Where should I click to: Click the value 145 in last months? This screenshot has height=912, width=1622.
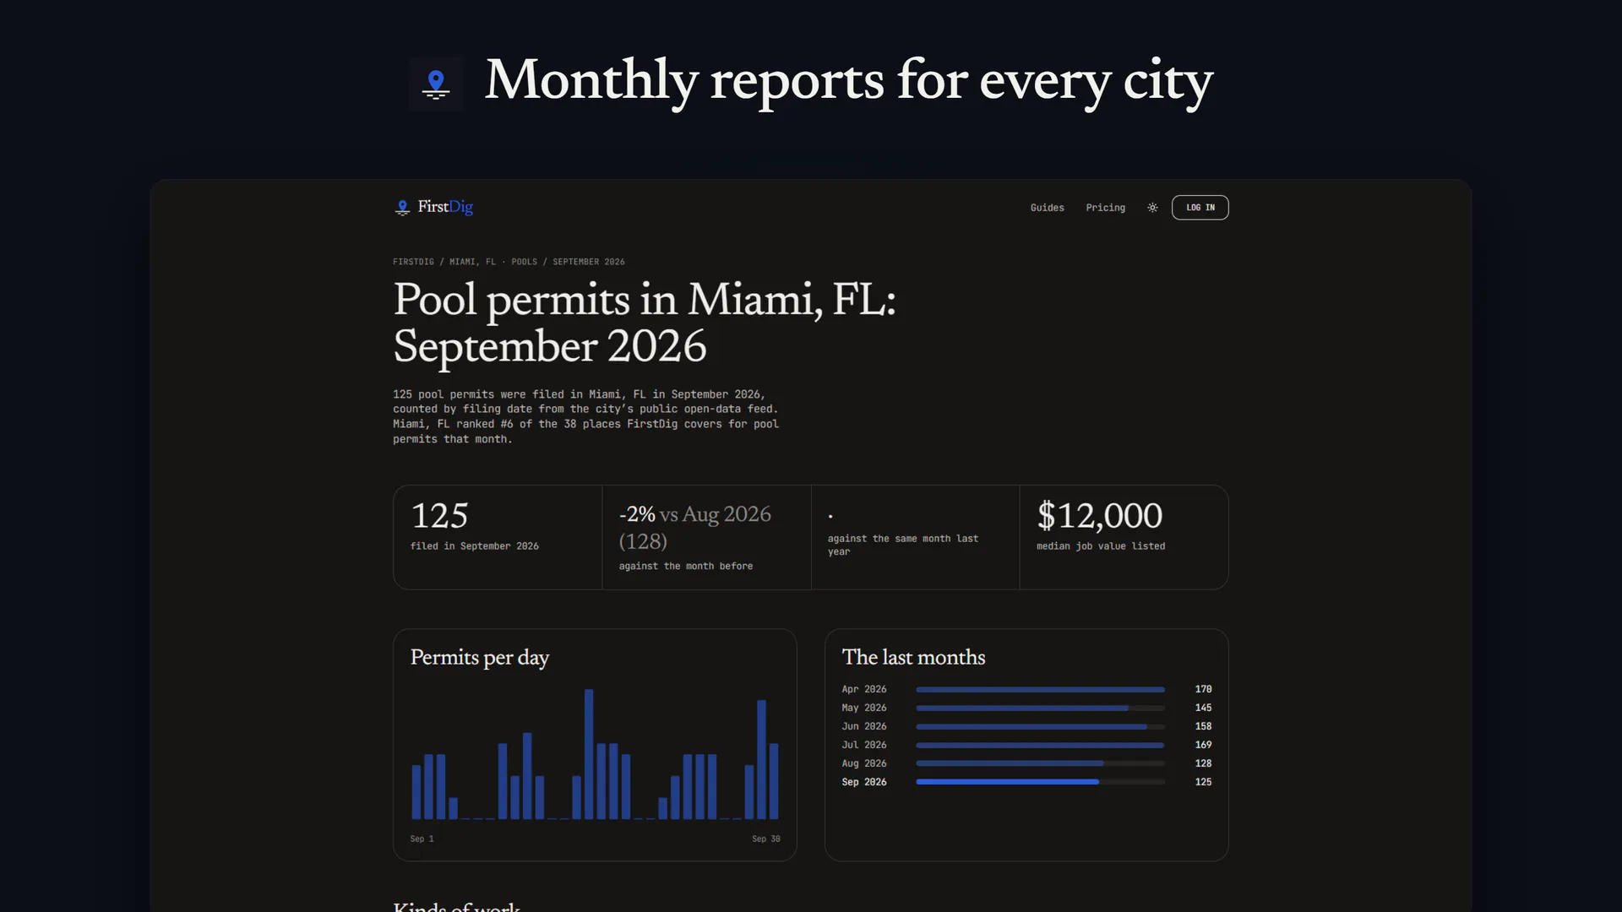(x=1203, y=708)
